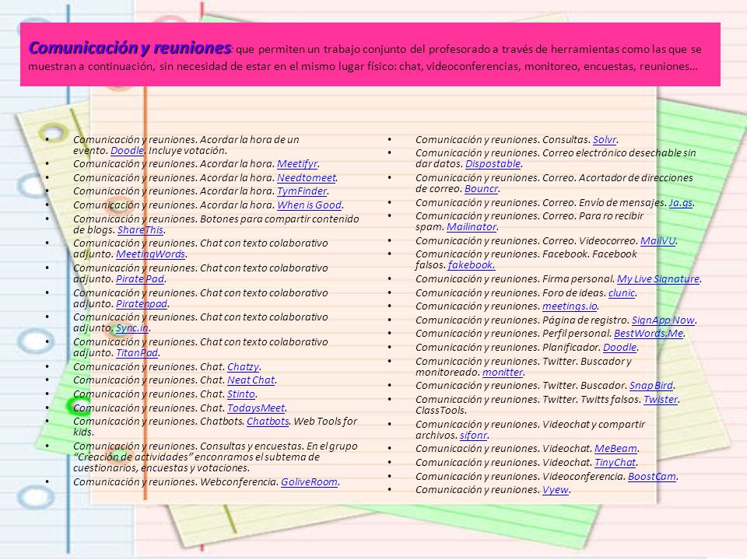Open the MeBeam videochat link

615,448
